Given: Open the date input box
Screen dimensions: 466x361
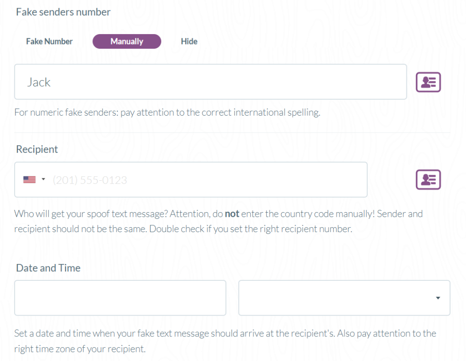Looking at the screenshot, I should [x=120, y=298].
